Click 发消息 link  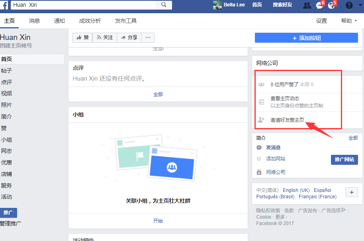tap(273, 148)
